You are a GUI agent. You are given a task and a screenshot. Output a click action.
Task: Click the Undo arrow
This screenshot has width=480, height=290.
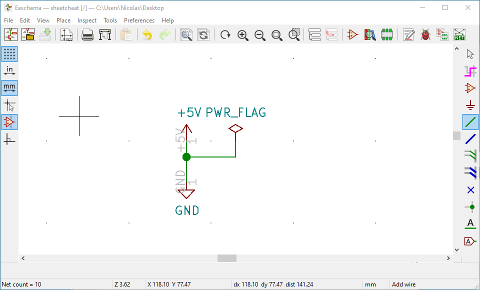click(147, 34)
